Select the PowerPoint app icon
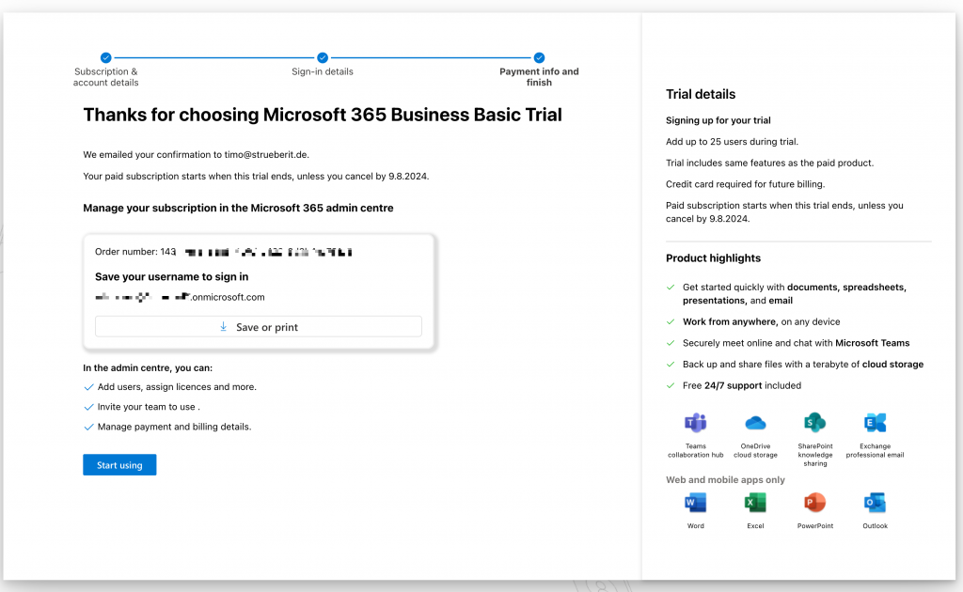Screen dimensions: 963x592 tap(814, 502)
